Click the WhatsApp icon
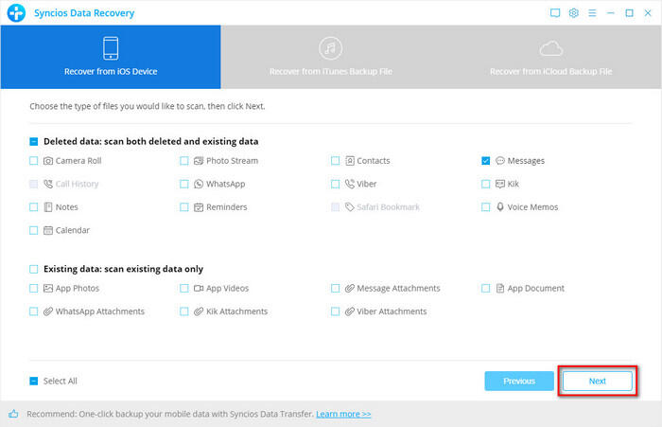 click(x=199, y=184)
